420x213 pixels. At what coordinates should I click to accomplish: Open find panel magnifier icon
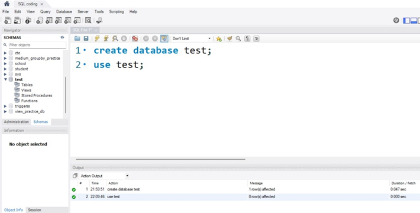[x=238, y=38]
